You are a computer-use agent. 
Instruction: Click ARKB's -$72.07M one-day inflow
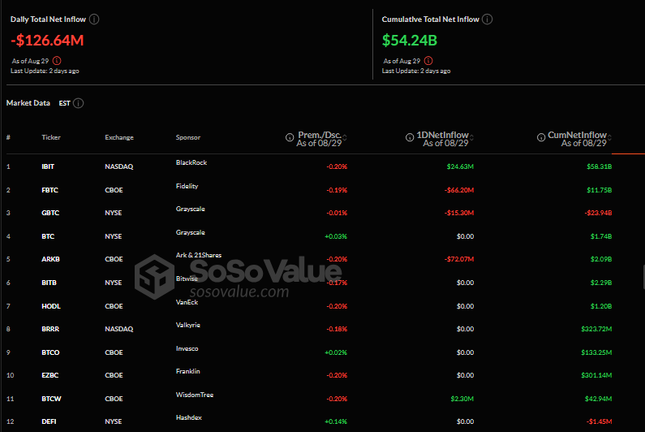tap(459, 259)
